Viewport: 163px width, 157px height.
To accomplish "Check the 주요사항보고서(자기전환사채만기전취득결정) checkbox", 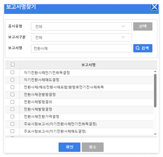I will pyautogui.click(x=12, y=124).
